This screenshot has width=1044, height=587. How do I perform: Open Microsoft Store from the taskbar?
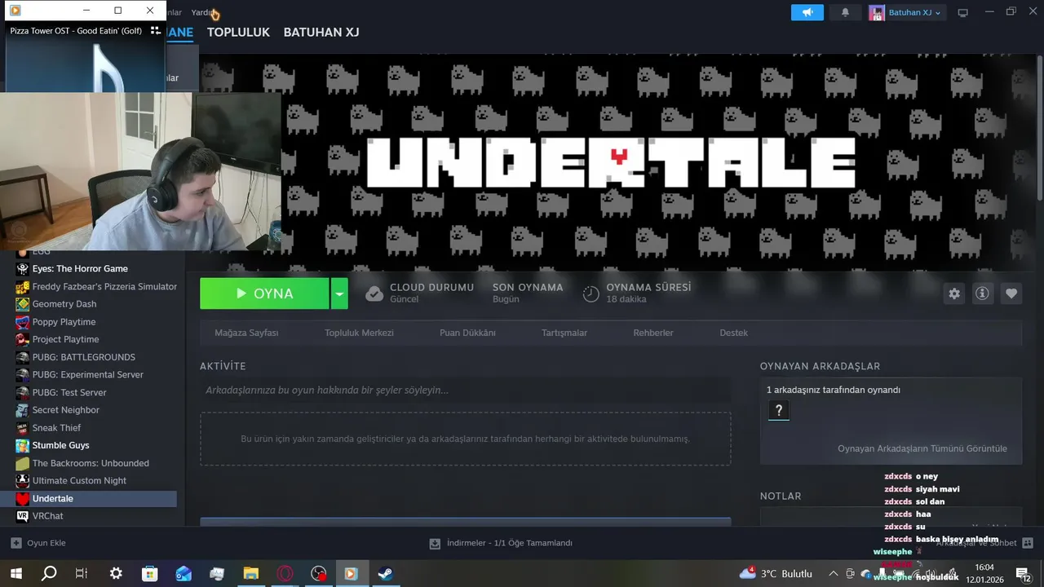pyautogui.click(x=150, y=573)
